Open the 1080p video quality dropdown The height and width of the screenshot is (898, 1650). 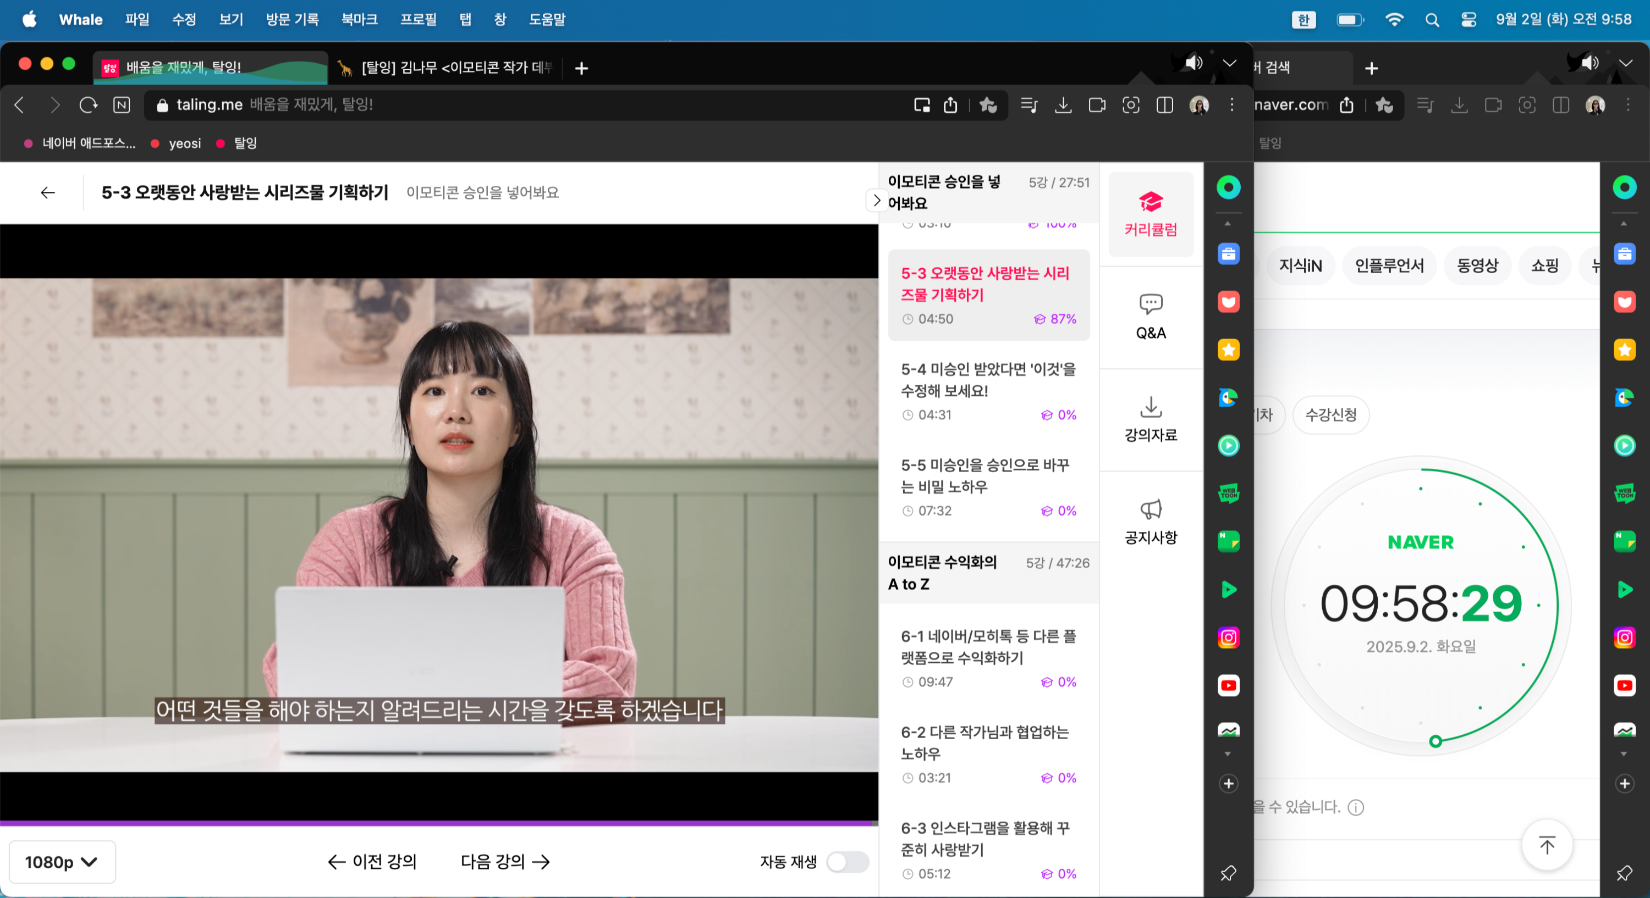(62, 862)
